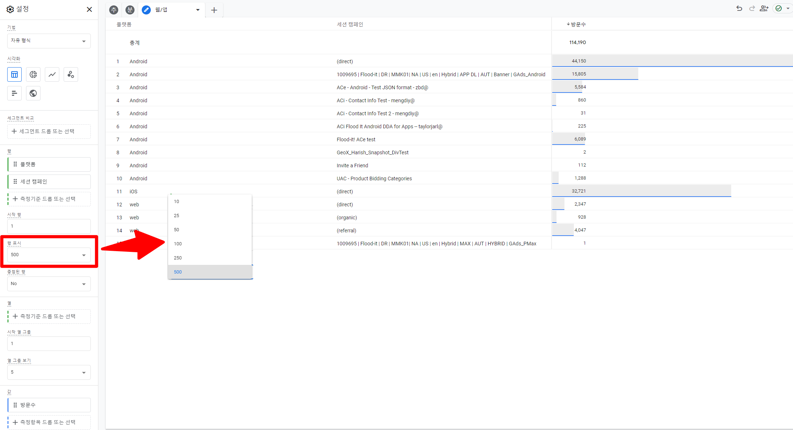Click the undo arrow icon
Viewport: 793px width, 430px height.
[x=739, y=8]
